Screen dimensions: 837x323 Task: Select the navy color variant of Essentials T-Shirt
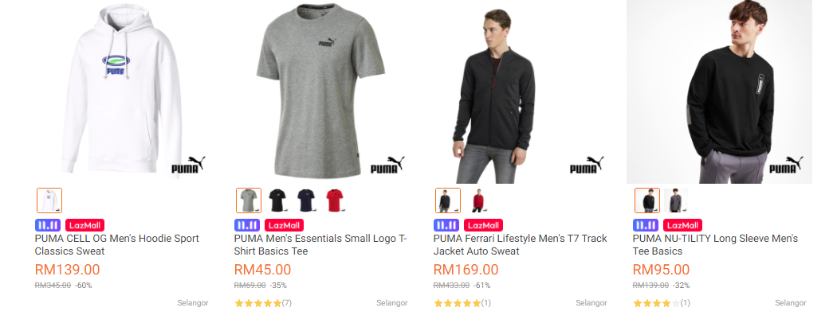[305, 200]
